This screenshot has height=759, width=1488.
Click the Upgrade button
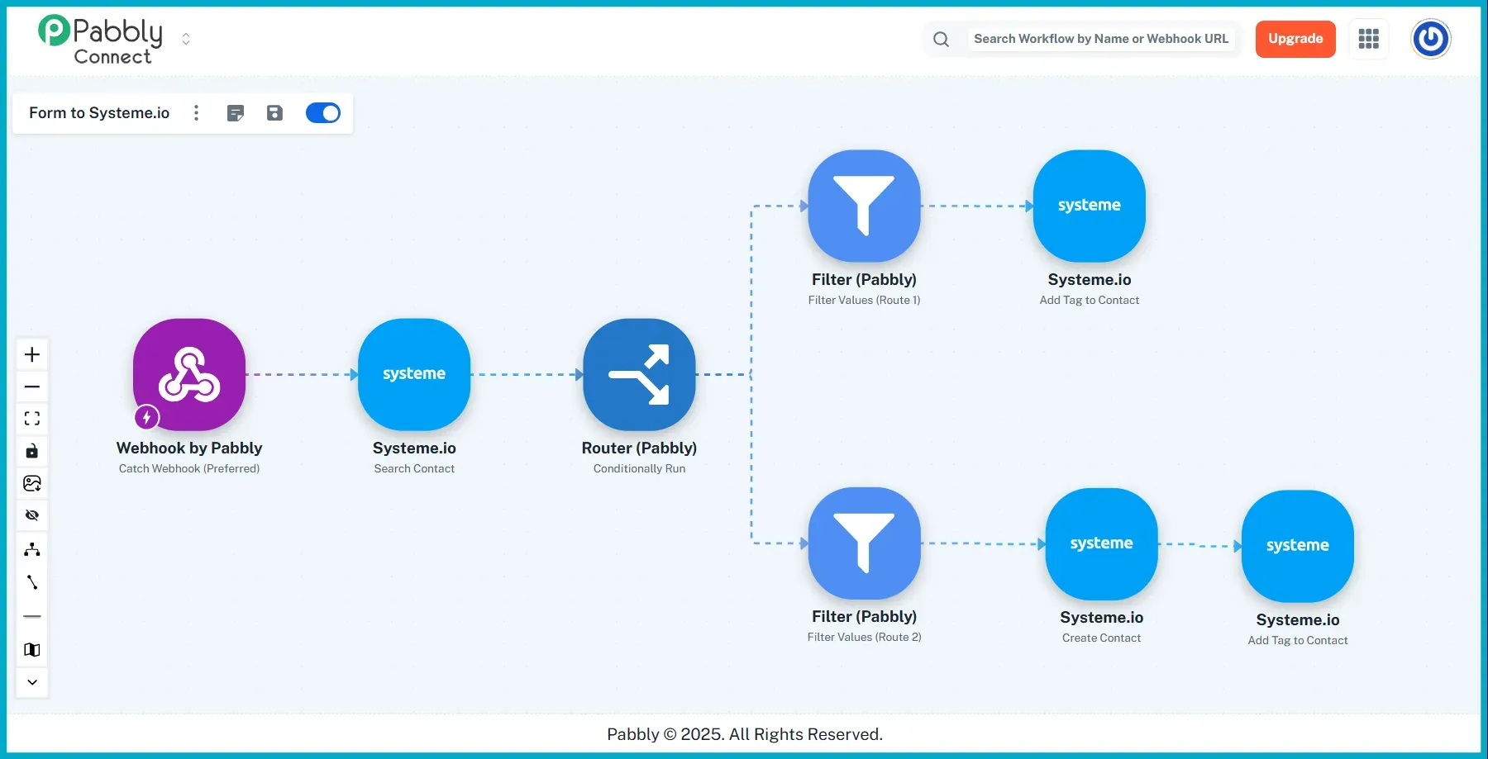coord(1295,39)
